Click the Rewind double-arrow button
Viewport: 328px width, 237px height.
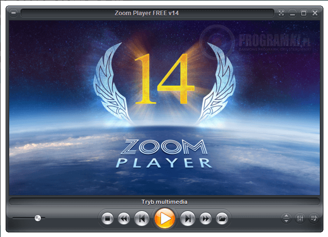124,219
